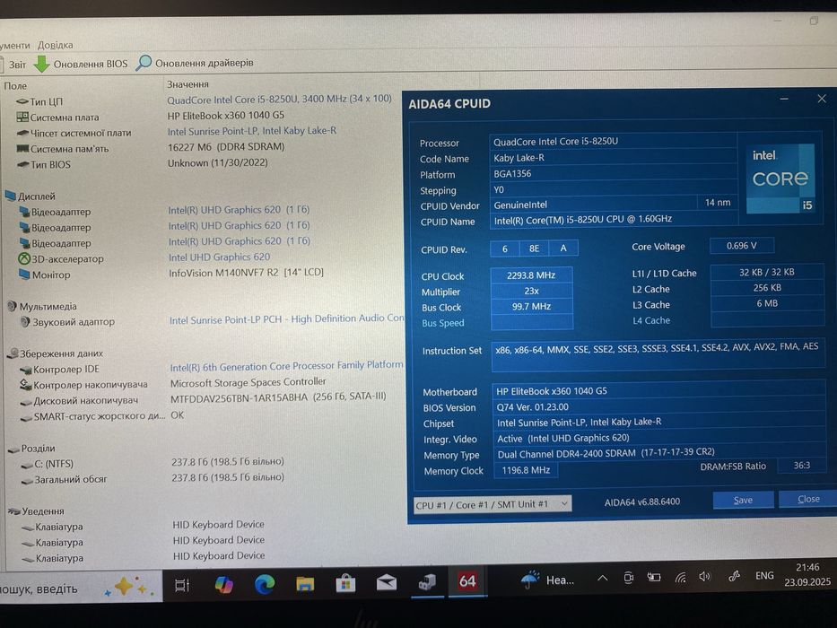The height and width of the screenshot is (628, 837).
Task: Click Оновлення BIOS toolbar button
Action: coord(81,64)
